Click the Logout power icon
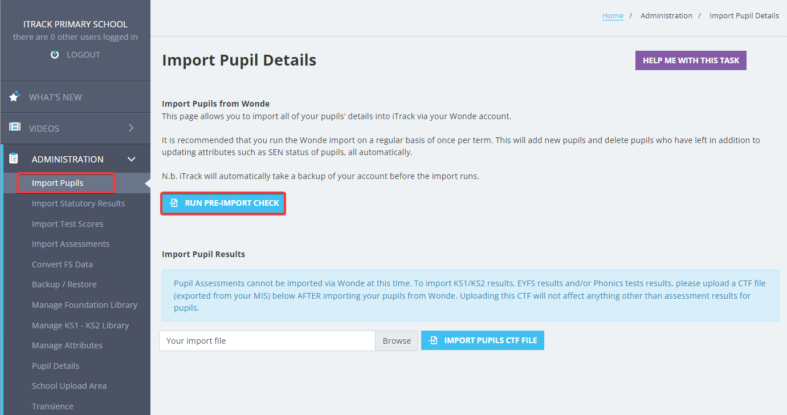 (x=54, y=54)
